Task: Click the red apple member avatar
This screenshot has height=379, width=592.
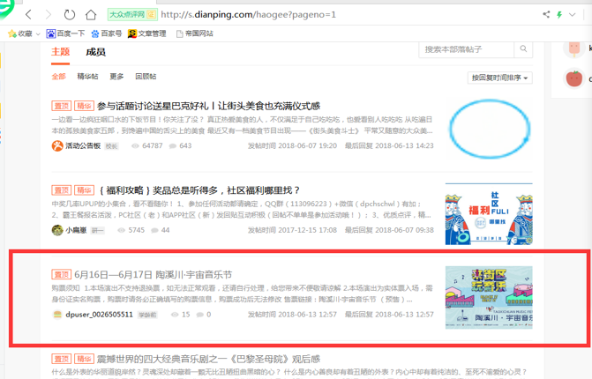Action: [573, 78]
